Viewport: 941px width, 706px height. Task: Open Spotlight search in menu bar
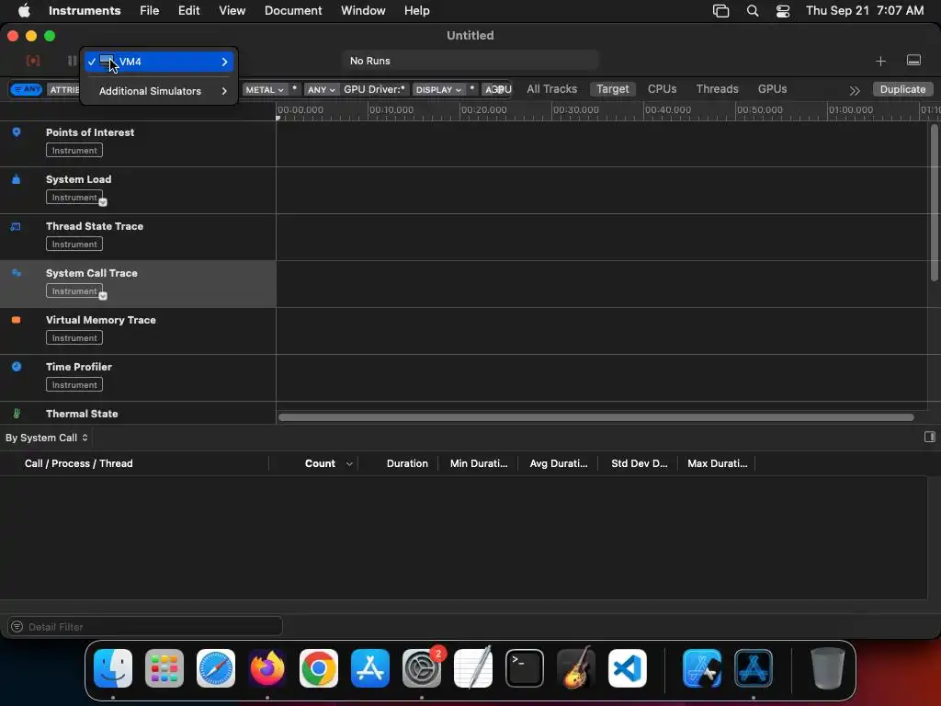pos(752,11)
